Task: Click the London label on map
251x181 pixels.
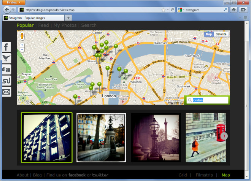Action: coord(109,96)
